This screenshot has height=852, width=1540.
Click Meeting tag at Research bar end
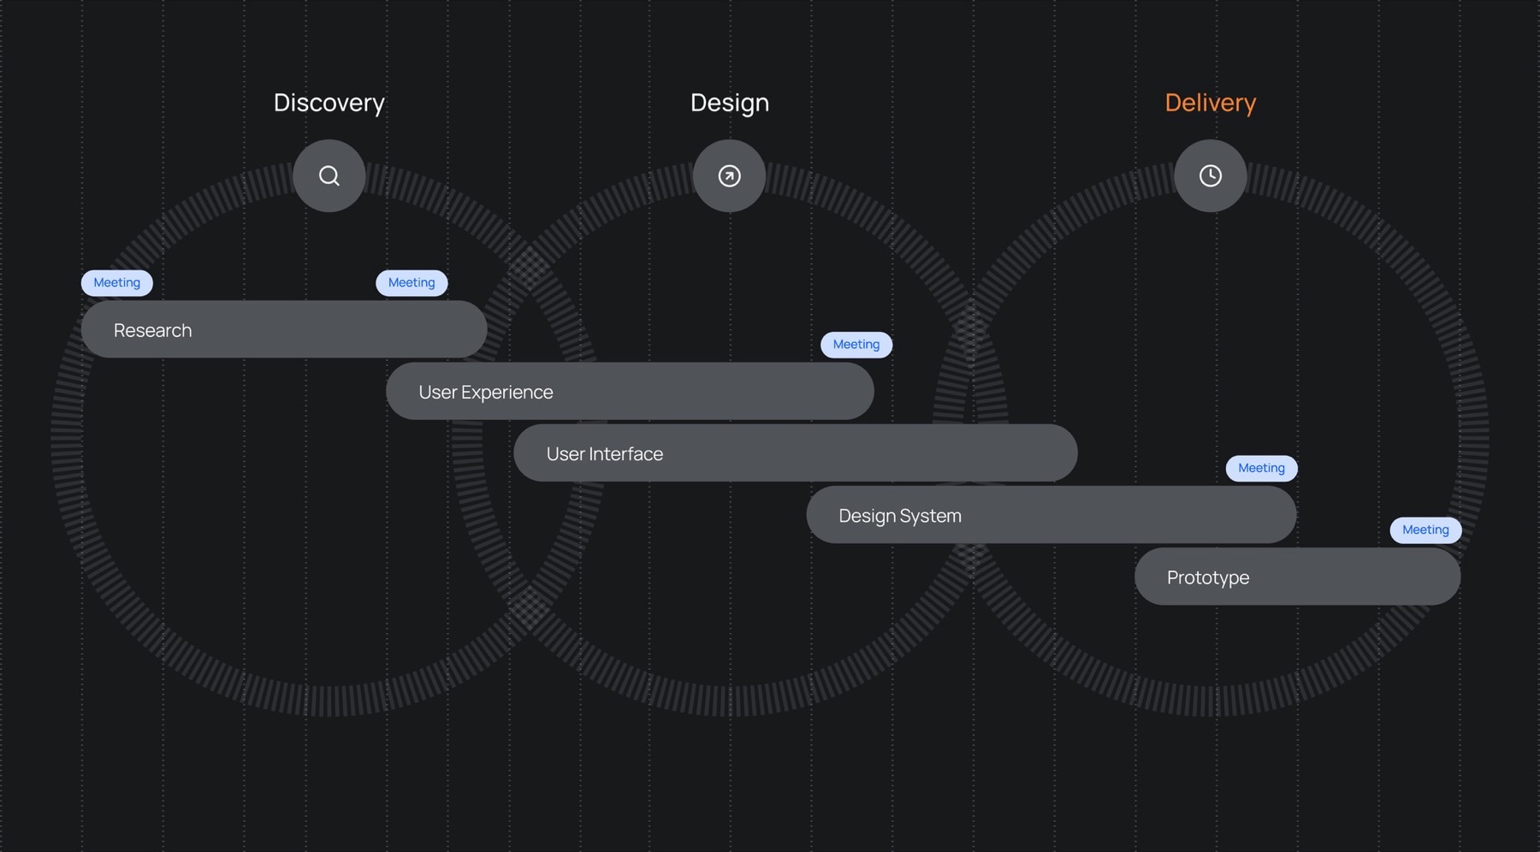[412, 283]
